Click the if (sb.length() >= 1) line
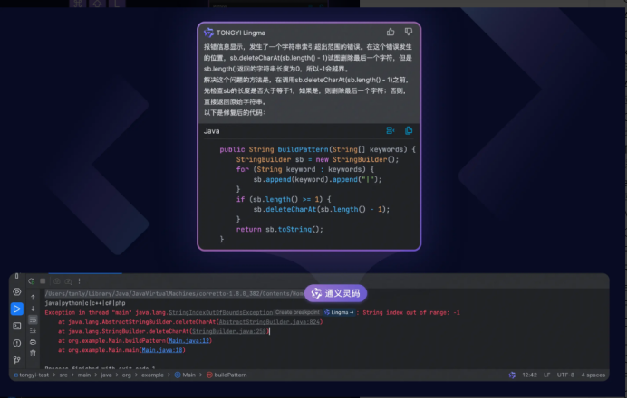Viewport: 627px width, 399px height. click(284, 199)
